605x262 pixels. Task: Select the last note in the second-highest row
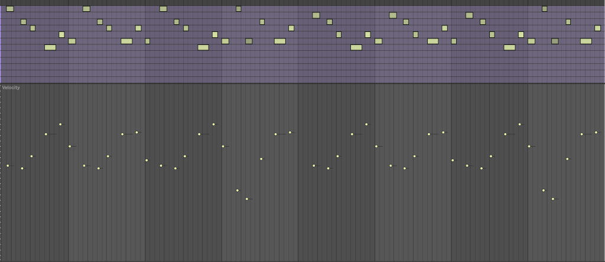(x=469, y=15)
